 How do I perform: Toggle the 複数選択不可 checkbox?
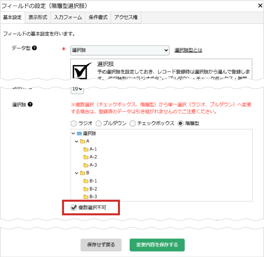(73, 208)
